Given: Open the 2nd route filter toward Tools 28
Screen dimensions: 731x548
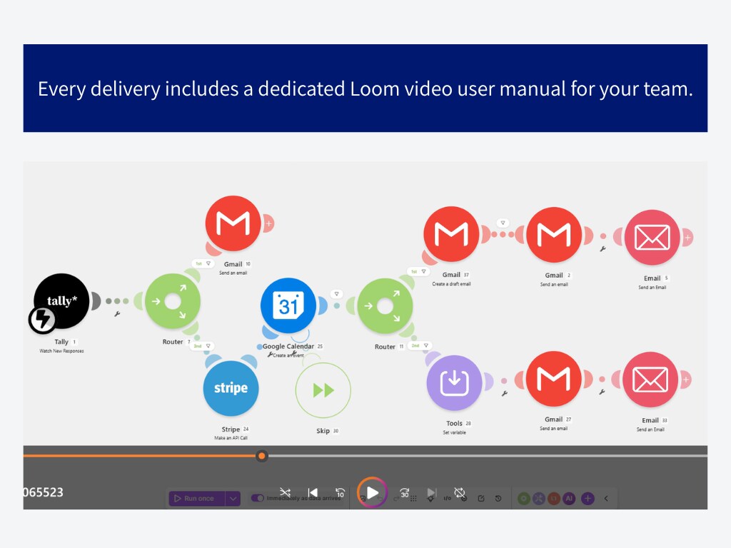Looking at the screenshot, I should tap(420, 346).
